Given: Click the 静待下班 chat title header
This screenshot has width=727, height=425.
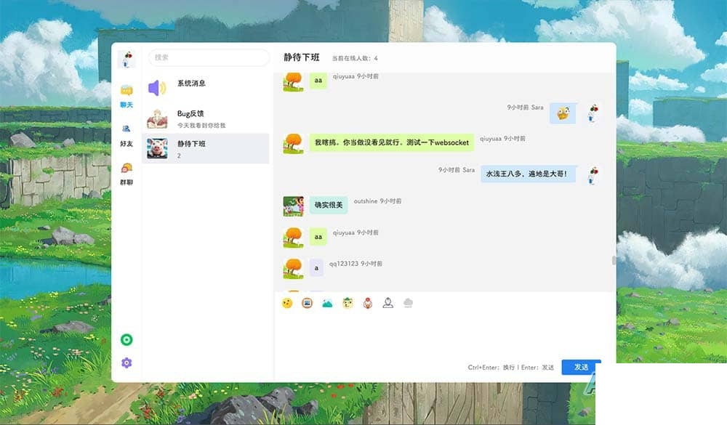Looking at the screenshot, I should 302,57.
